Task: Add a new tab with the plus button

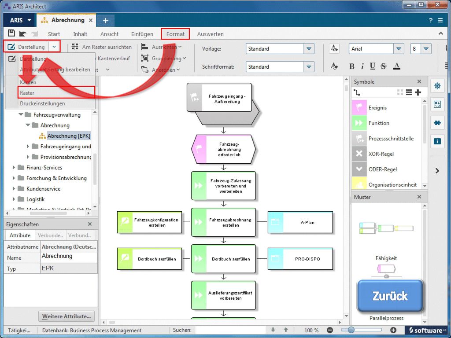Action: [106, 20]
